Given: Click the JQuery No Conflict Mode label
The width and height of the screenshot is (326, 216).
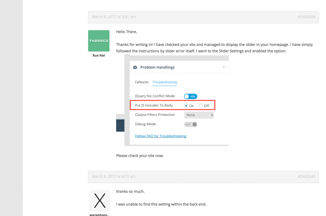Looking at the screenshot, I should (x=155, y=96).
